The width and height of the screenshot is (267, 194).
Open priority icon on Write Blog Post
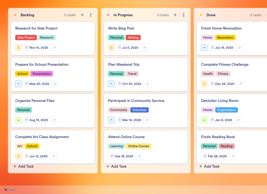111,48
